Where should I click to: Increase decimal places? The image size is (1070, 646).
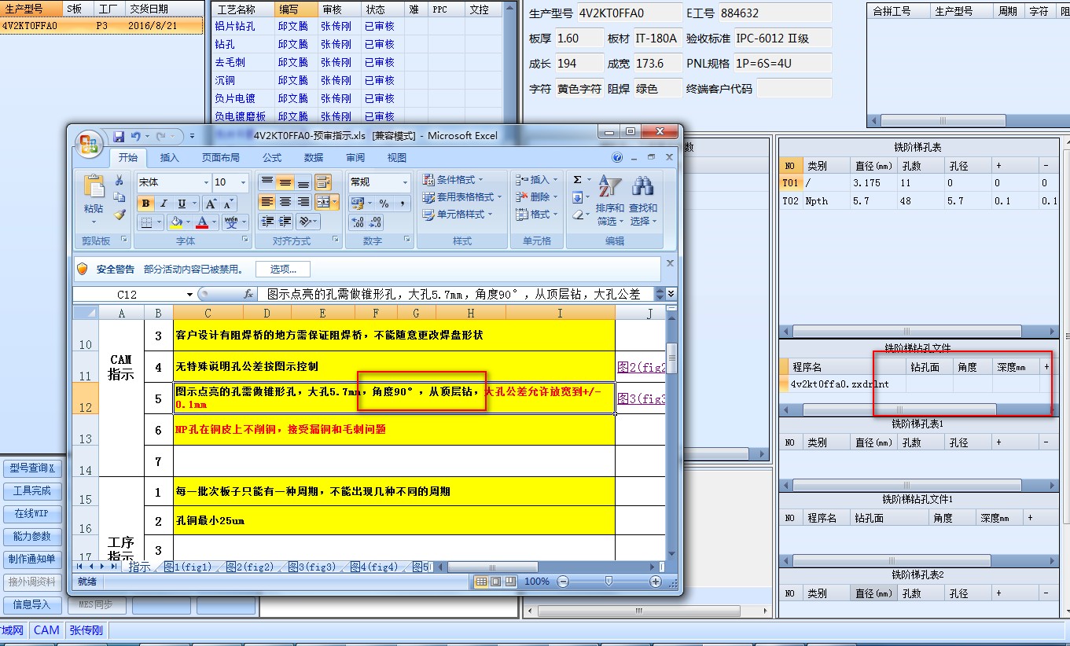pyautogui.click(x=357, y=222)
